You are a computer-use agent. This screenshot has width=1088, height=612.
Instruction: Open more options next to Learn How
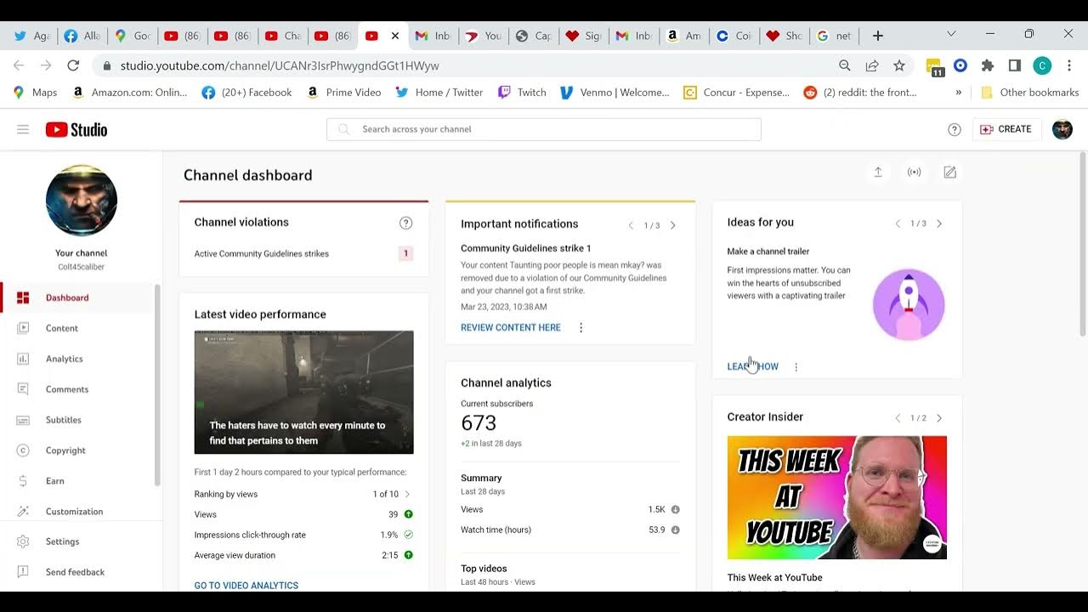click(796, 367)
